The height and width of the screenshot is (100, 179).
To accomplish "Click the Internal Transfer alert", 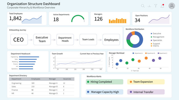I will [146, 92].
